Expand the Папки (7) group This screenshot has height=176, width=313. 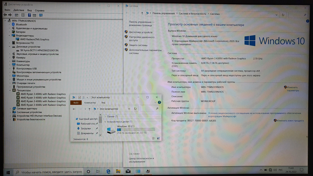point(105,116)
